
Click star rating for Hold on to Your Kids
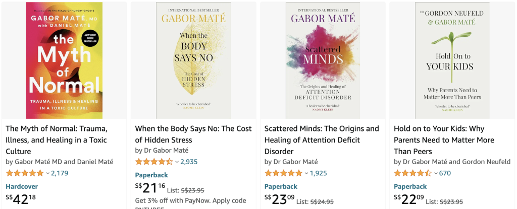412,173
